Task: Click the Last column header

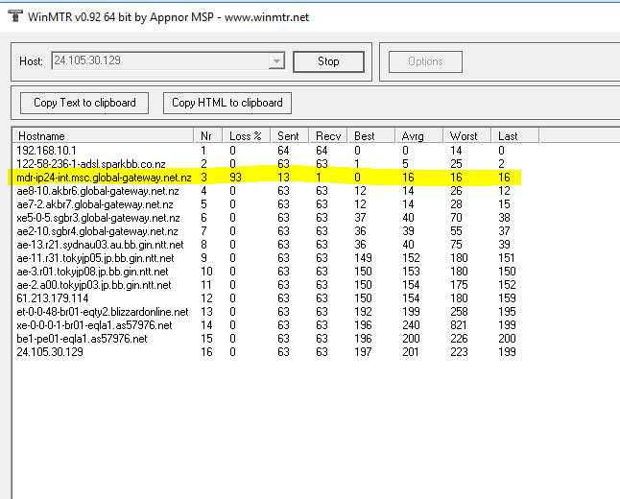Action: click(x=514, y=135)
